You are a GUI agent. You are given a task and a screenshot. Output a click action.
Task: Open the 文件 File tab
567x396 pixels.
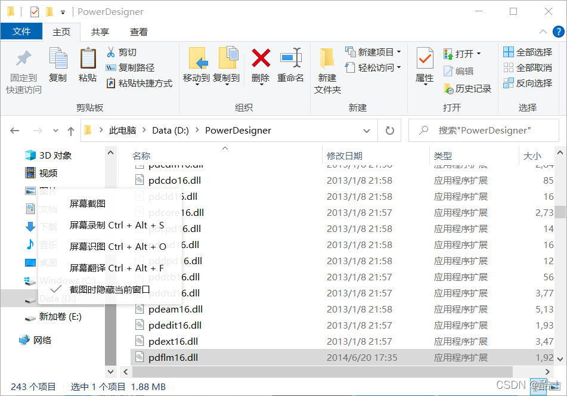click(21, 32)
